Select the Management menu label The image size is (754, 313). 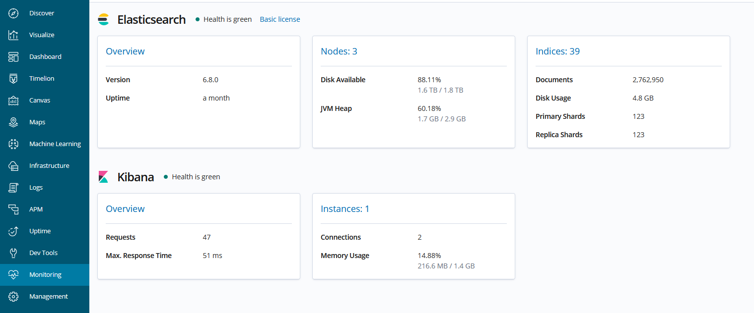click(49, 297)
